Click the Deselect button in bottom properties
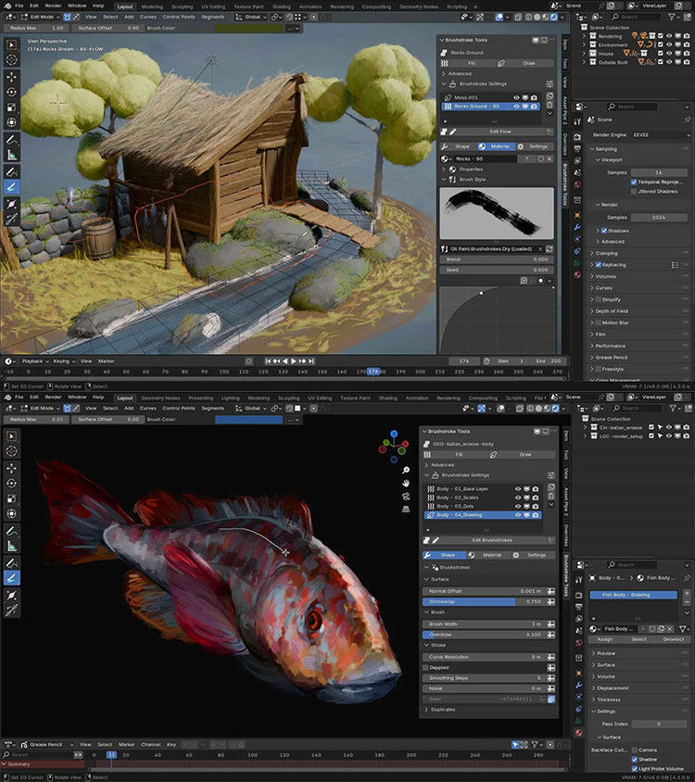 click(x=674, y=639)
